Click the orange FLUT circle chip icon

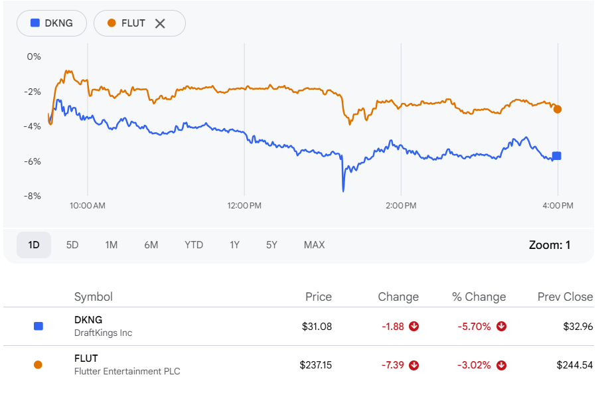tap(112, 23)
